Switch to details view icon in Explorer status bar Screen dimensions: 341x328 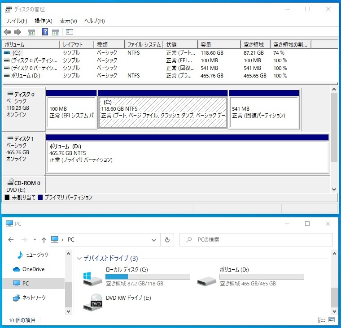pos(322,320)
